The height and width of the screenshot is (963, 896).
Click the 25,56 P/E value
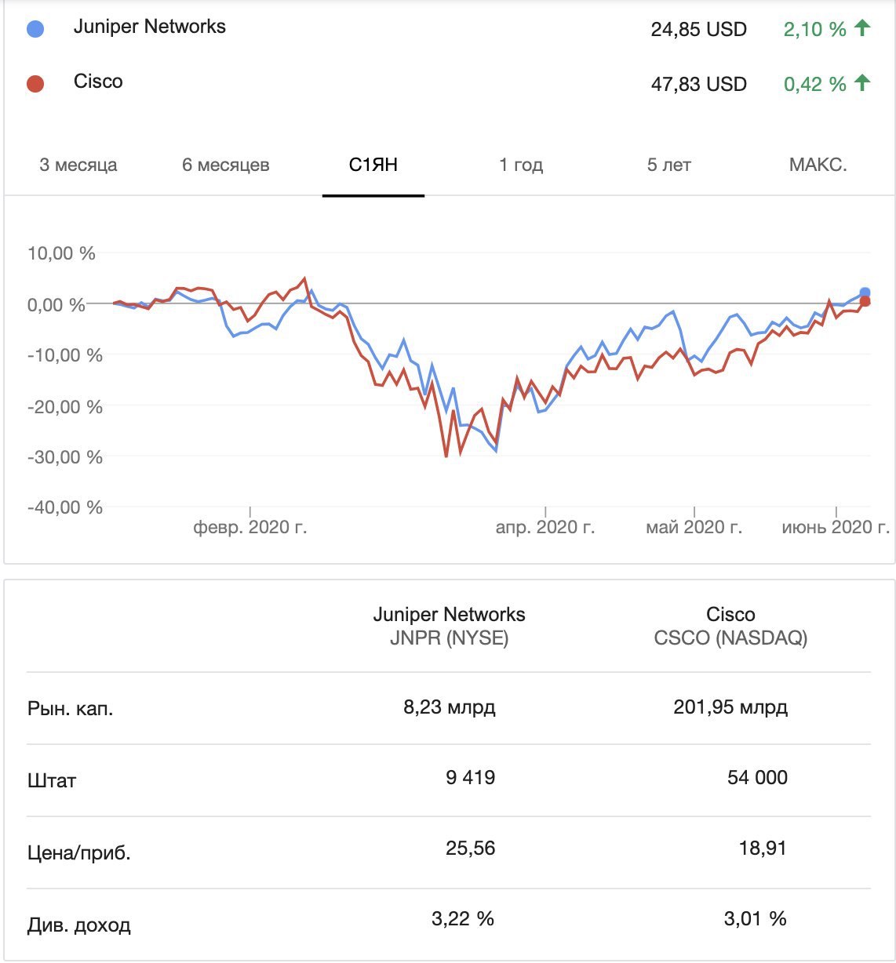tap(471, 849)
